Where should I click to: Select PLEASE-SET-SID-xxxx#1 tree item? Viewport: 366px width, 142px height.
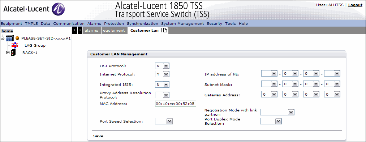coord(46,38)
